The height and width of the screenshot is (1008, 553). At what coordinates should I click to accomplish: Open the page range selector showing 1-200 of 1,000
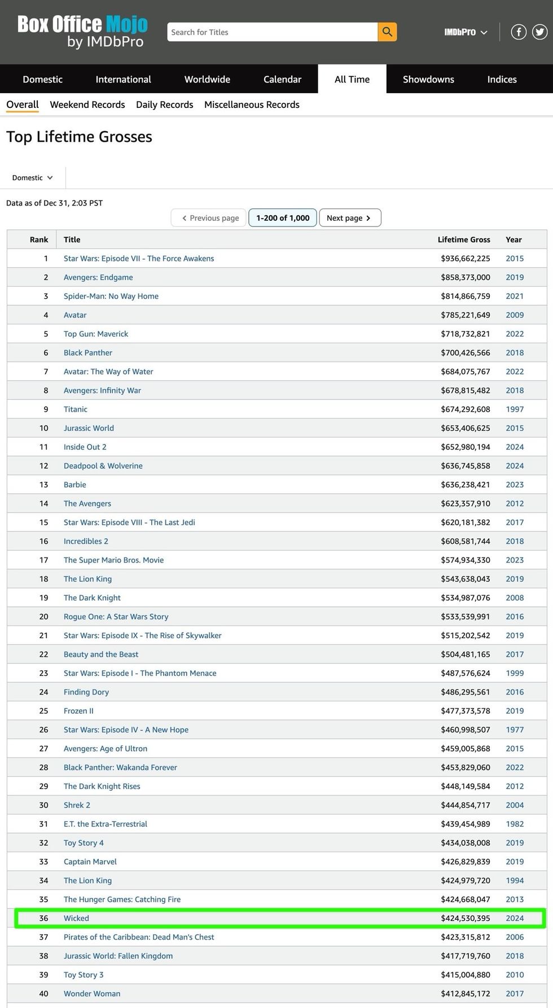pyautogui.click(x=282, y=217)
